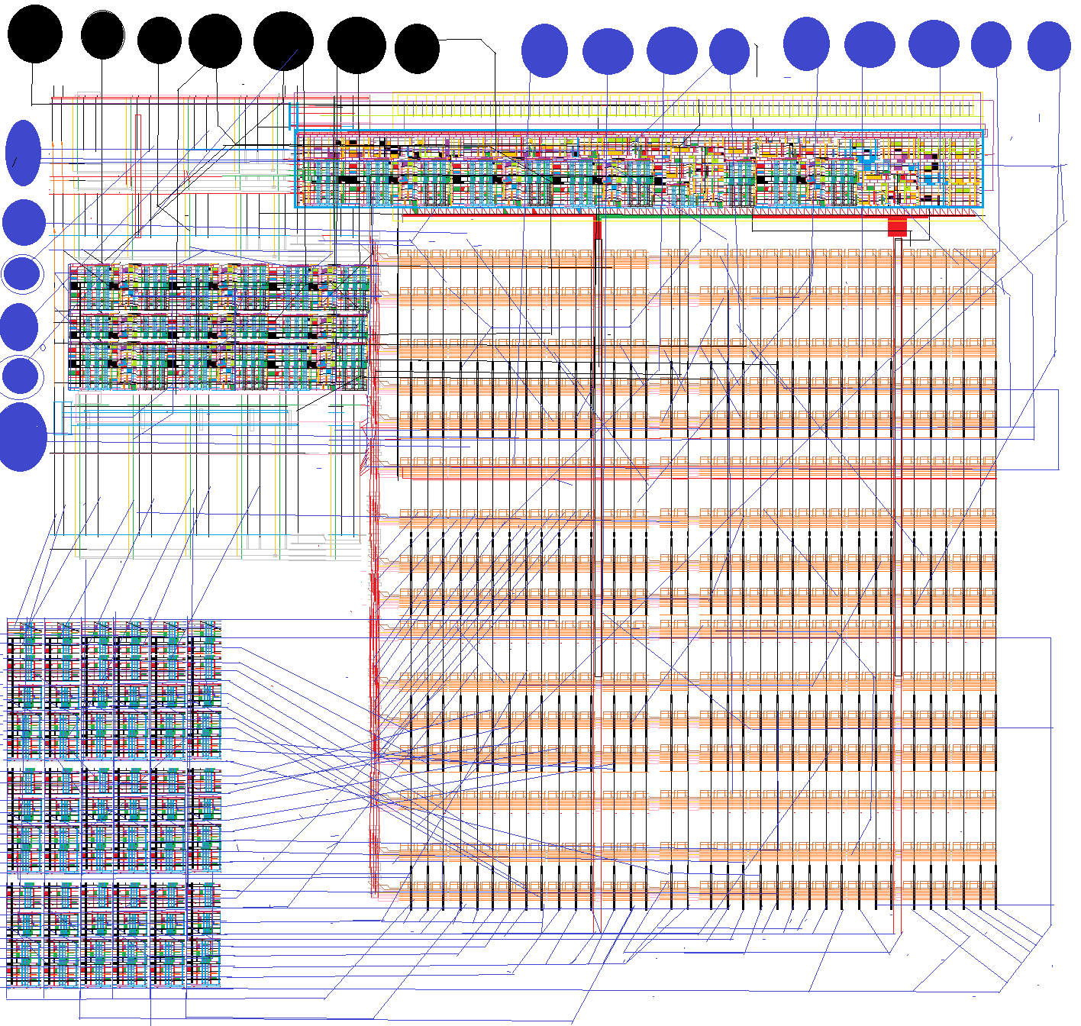1081x1026 pixels.
Task: Click the topmost blue oval on left edge
Action: point(23,153)
